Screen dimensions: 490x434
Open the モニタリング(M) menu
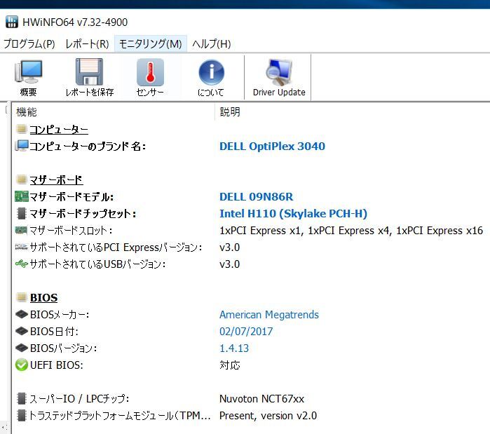point(150,43)
